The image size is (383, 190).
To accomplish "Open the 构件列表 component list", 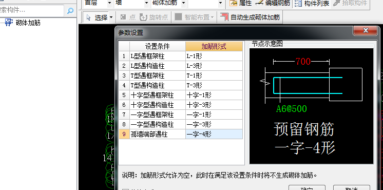I will [x=312, y=3].
